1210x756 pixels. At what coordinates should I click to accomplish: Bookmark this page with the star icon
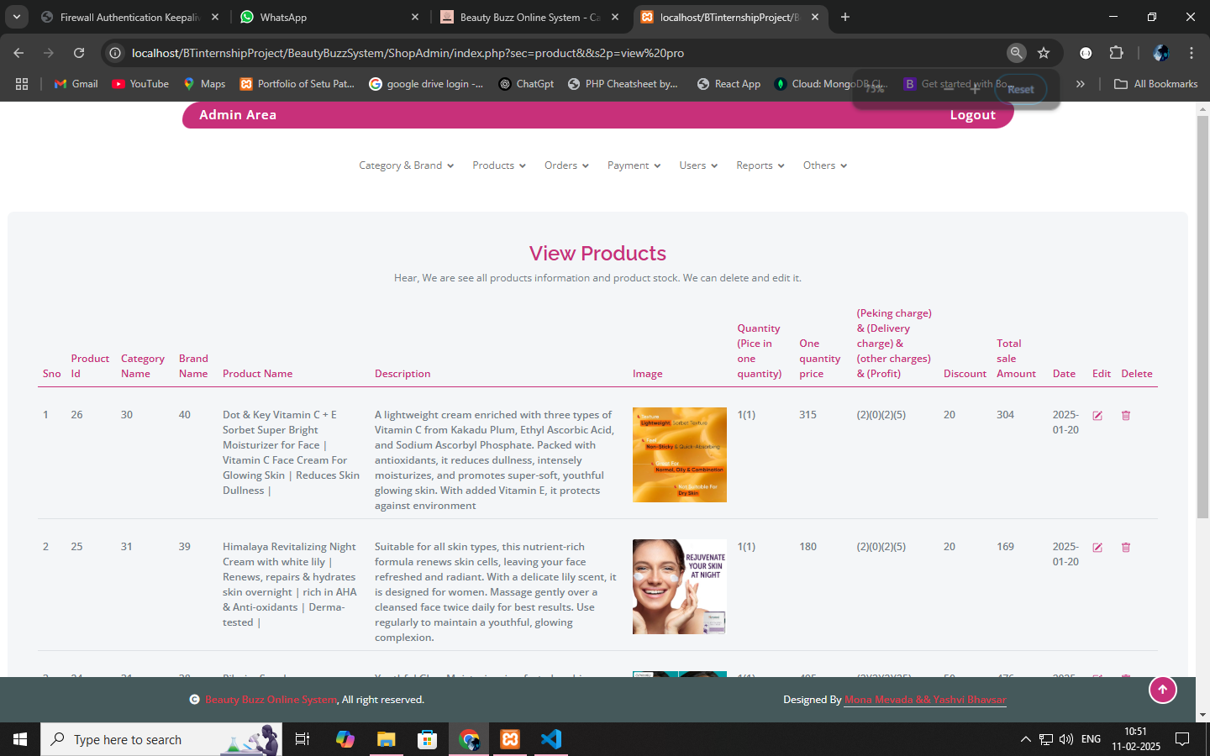[1044, 53]
